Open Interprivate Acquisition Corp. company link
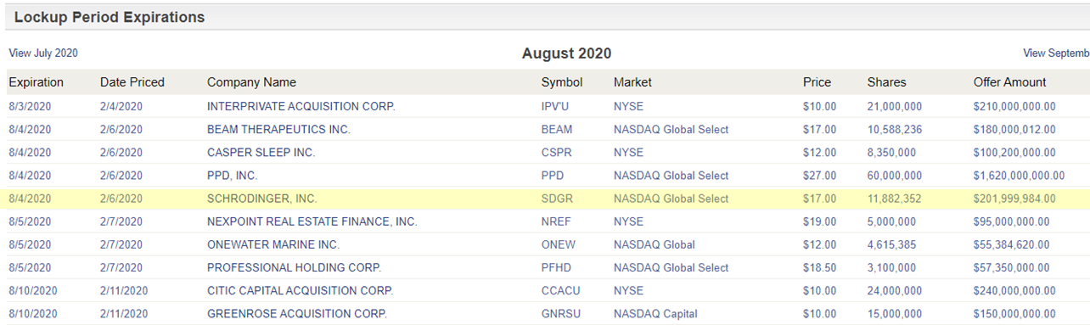1090x325 pixels. coord(301,107)
